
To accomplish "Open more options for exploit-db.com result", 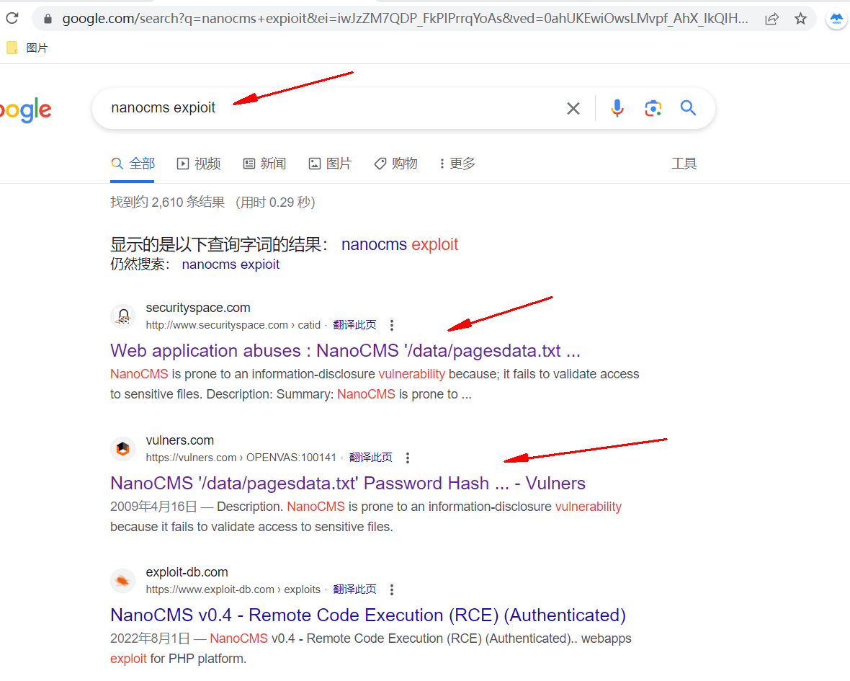I will [391, 590].
